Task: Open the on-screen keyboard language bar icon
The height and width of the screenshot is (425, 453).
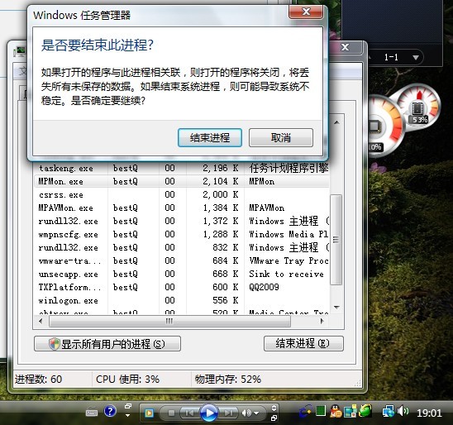Action: [92, 413]
